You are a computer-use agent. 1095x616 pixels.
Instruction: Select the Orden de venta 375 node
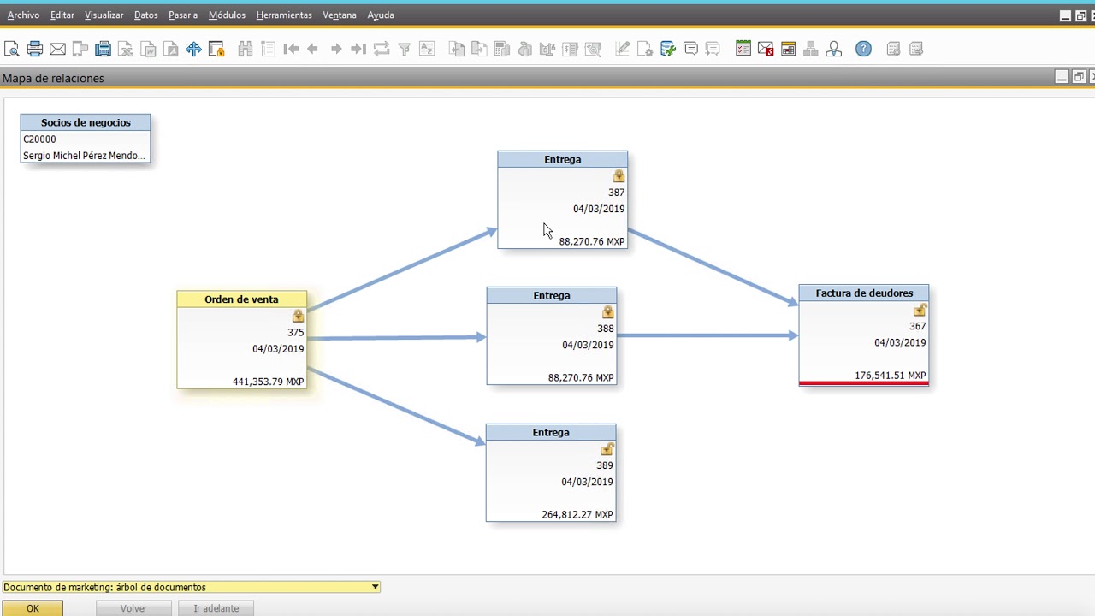click(x=241, y=340)
